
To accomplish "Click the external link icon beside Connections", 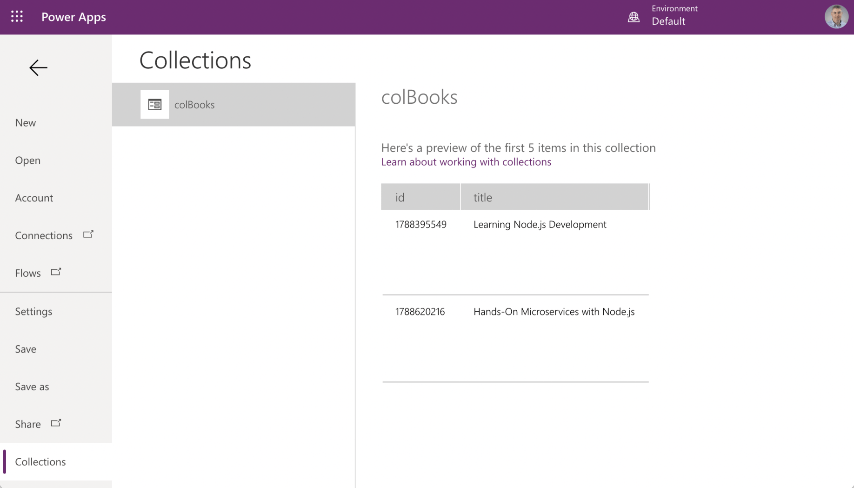I will (88, 234).
